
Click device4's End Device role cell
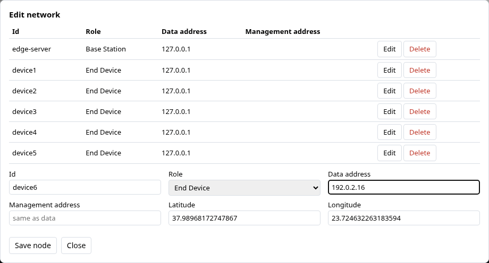click(x=103, y=132)
